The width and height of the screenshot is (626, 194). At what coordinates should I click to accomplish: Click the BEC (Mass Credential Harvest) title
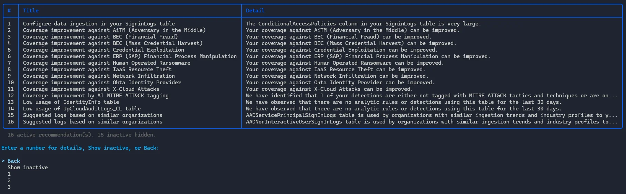113,43
